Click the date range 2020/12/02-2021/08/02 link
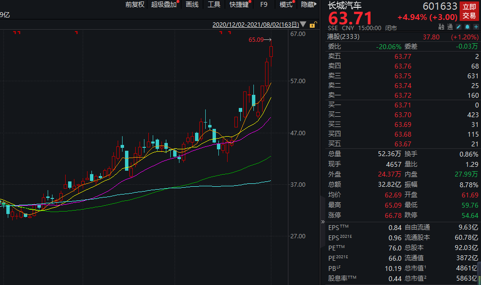 tap(256, 24)
